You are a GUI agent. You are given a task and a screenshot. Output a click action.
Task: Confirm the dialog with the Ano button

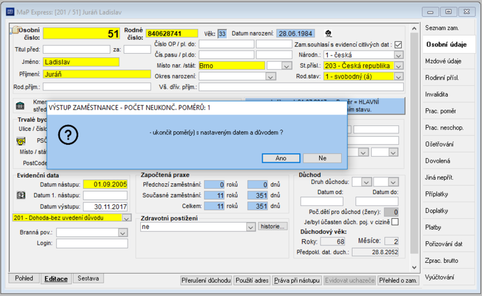(281, 158)
